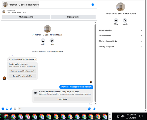Click the clock showing 11:26 PM
The image size is (147, 120).
click(131, 114)
